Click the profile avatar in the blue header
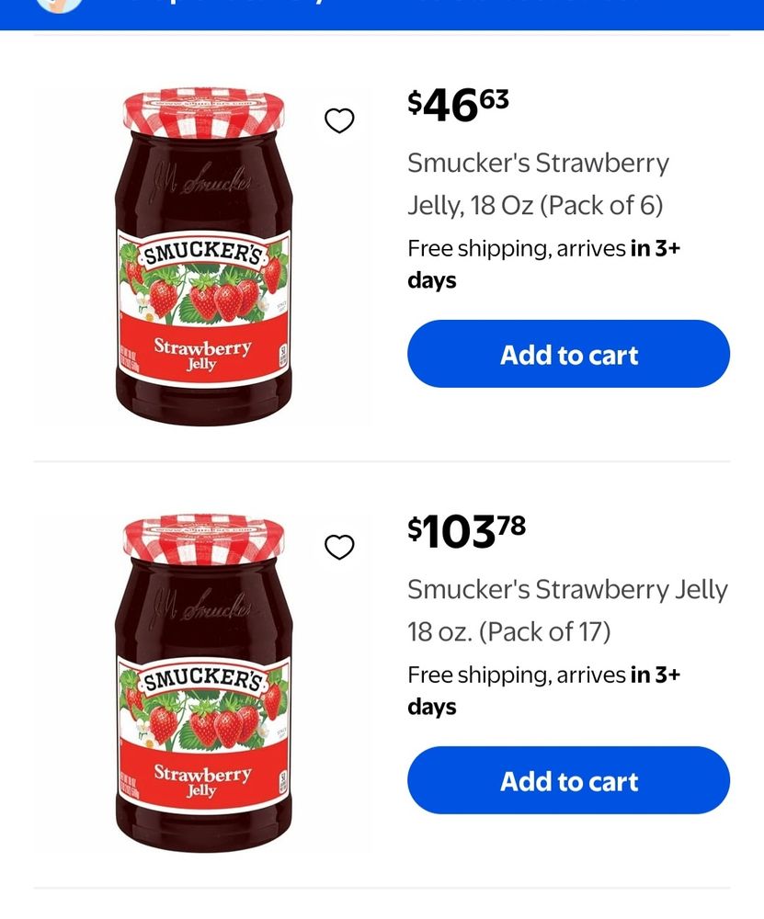The width and height of the screenshot is (764, 919). (60, 4)
